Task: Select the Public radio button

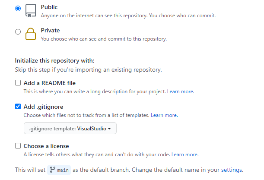Action: pos(18,8)
